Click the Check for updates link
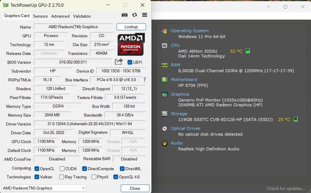This screenshot has width=311, height=193. pos(285,188)
